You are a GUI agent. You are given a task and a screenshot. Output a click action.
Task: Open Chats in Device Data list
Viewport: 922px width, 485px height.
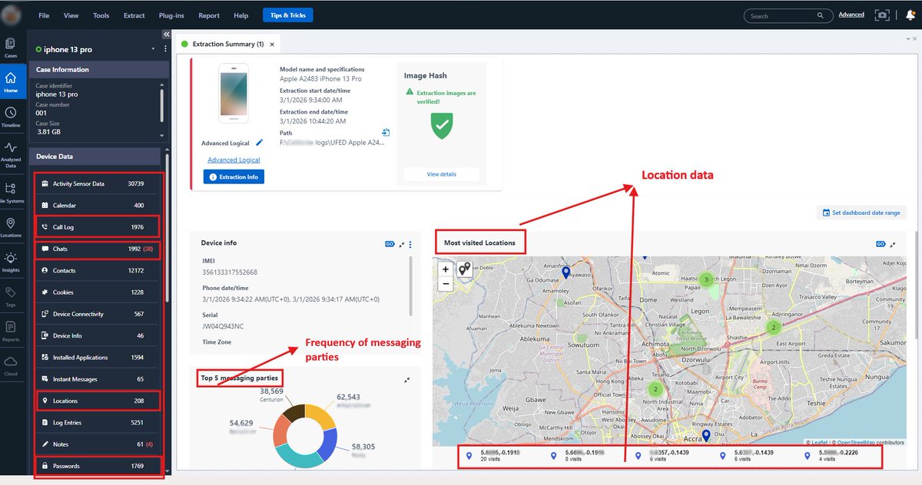pos(98,249)
